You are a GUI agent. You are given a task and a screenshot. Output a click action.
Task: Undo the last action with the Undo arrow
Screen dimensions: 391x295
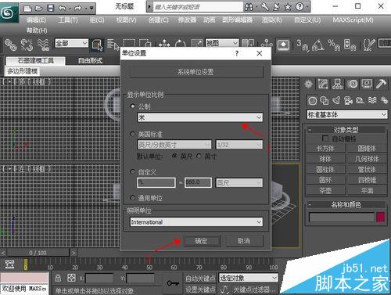tap(63, 9)
